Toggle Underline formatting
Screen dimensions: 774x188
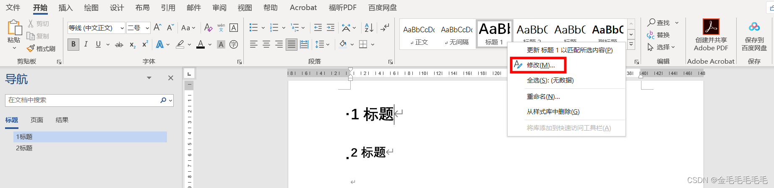tap(98, 44)
